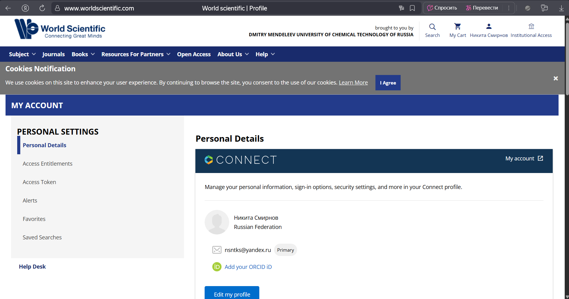Click the green ORCID iD icon
569x299 pixels.
click(217, 267)
